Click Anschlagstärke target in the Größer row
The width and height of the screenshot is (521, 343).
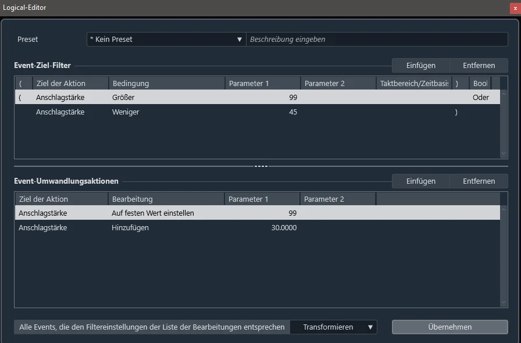70,98
